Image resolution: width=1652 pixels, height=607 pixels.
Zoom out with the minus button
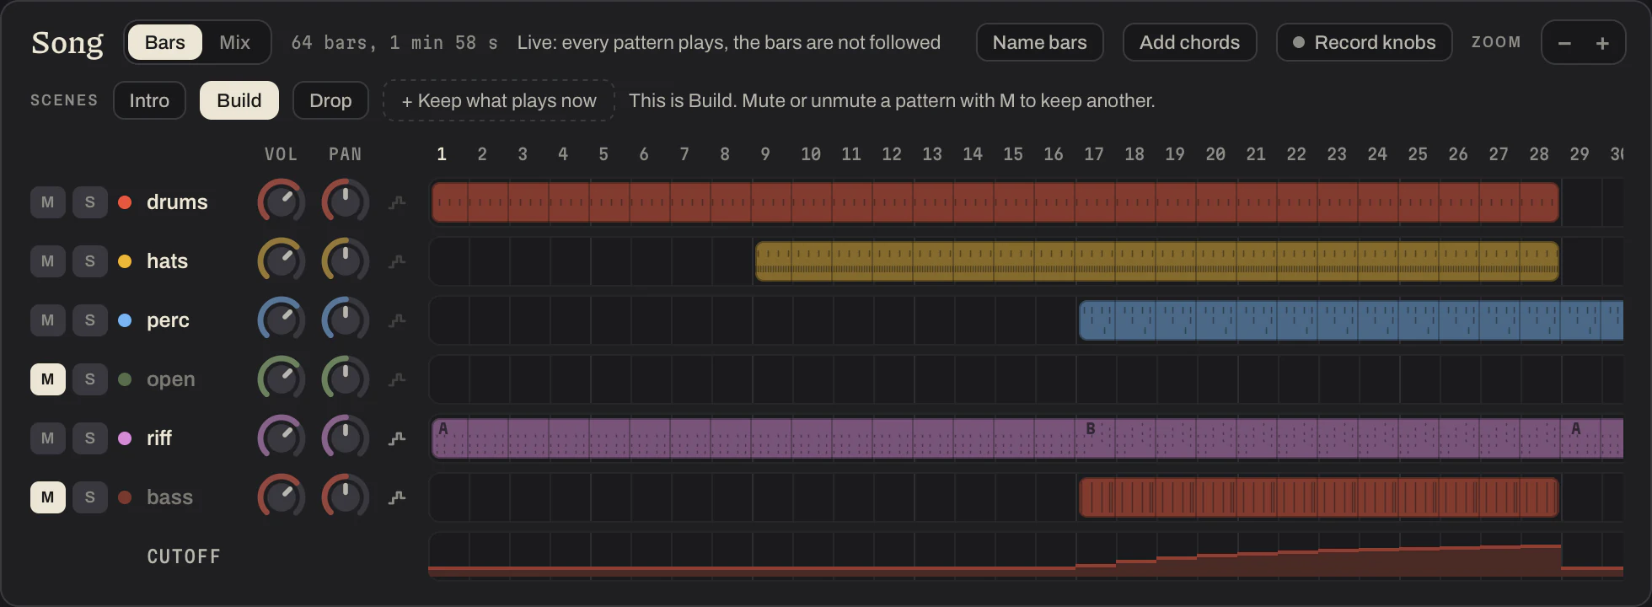pyautogui.click(x=1564, y=43)
